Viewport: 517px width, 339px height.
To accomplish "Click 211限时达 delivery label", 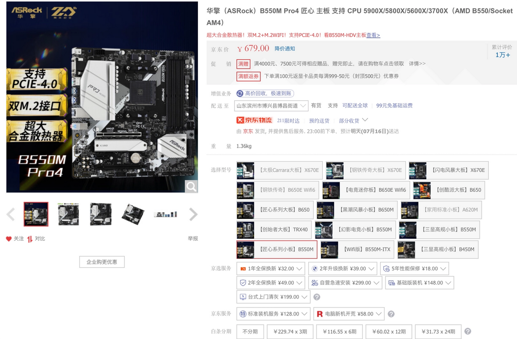I will [x=288, y=121].
